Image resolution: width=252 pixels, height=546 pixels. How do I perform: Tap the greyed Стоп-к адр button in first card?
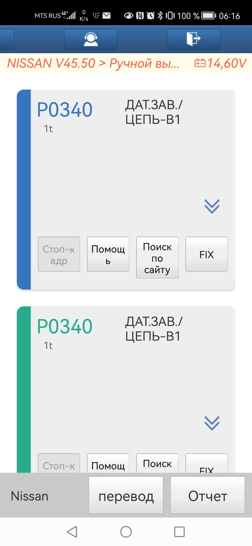(59, 254)
